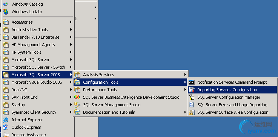Select the BarTender 7.10 Enterprise group
This screenshot has height=137, width=278.
[x=37, y=37]
